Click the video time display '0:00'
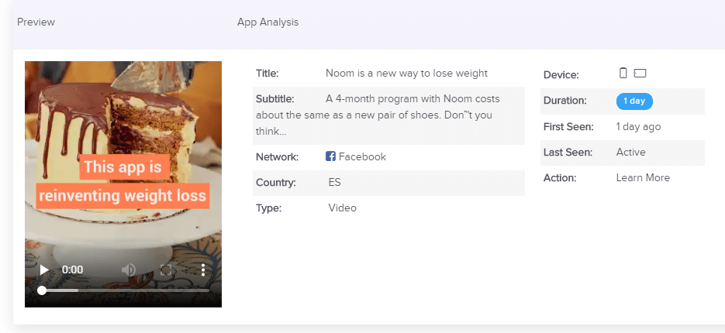The width and height of the screenshot is (725, 333). tap(72, 269)
